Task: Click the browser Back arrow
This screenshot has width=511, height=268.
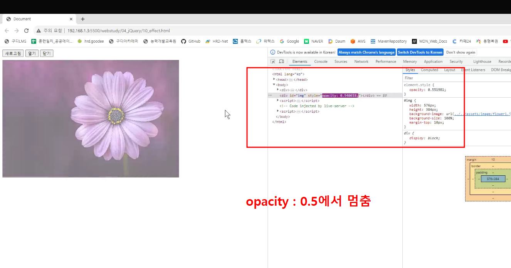Action: point(7,31)
